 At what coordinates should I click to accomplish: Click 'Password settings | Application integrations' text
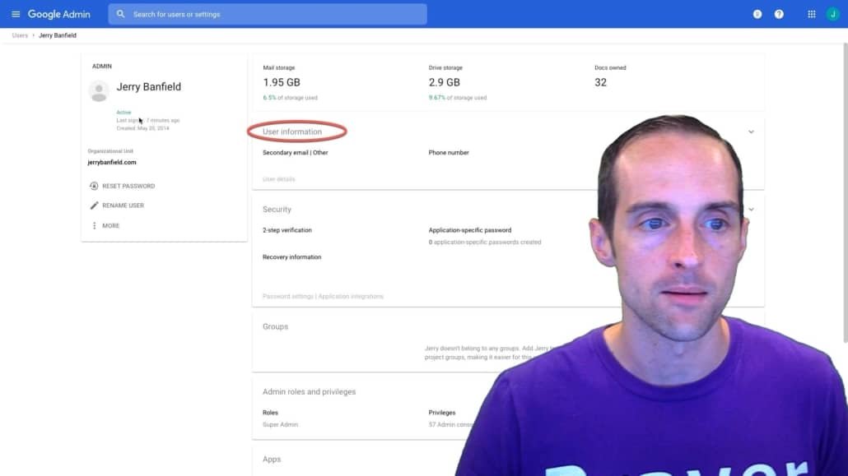coord(323,296)
